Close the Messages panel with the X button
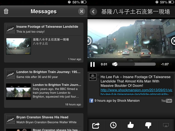Screen dimensions: 175x131 81,11
